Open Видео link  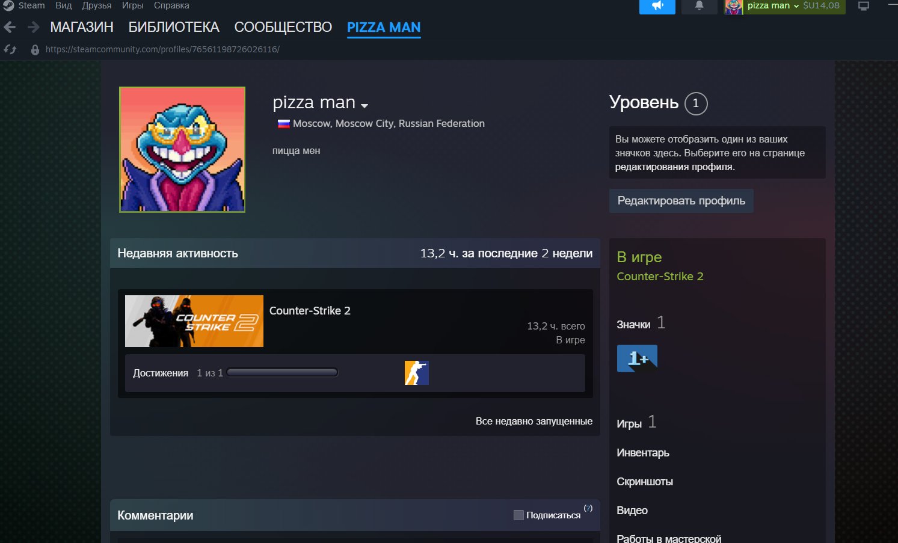pos(632,511)
